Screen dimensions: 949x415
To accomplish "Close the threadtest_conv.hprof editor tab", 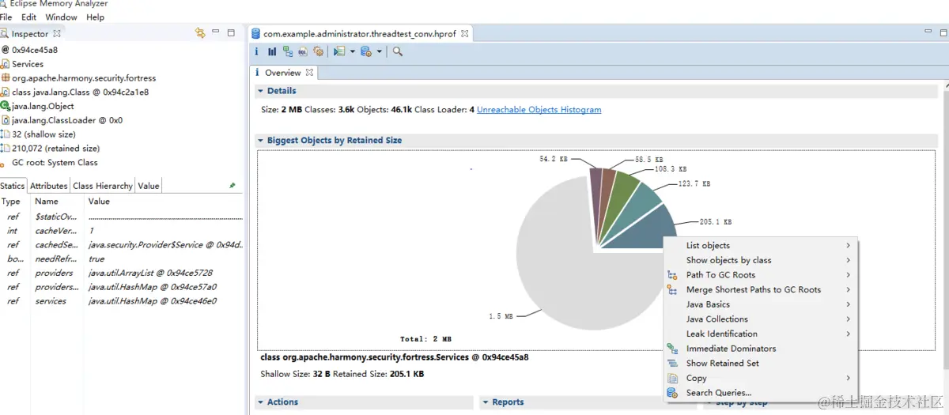I will (465, 34).
